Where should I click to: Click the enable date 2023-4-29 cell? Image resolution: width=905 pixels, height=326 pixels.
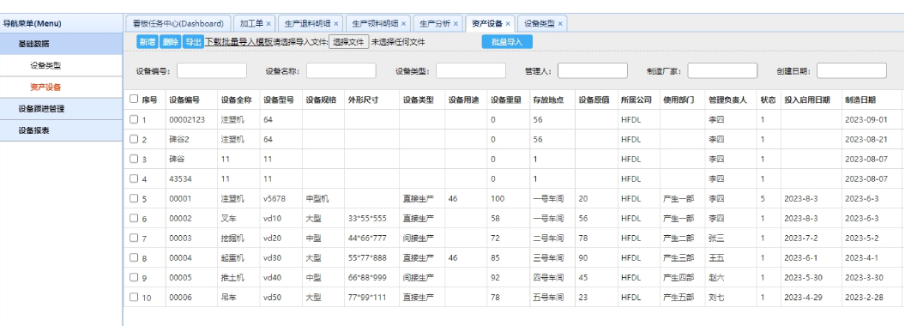coord(803,298)
